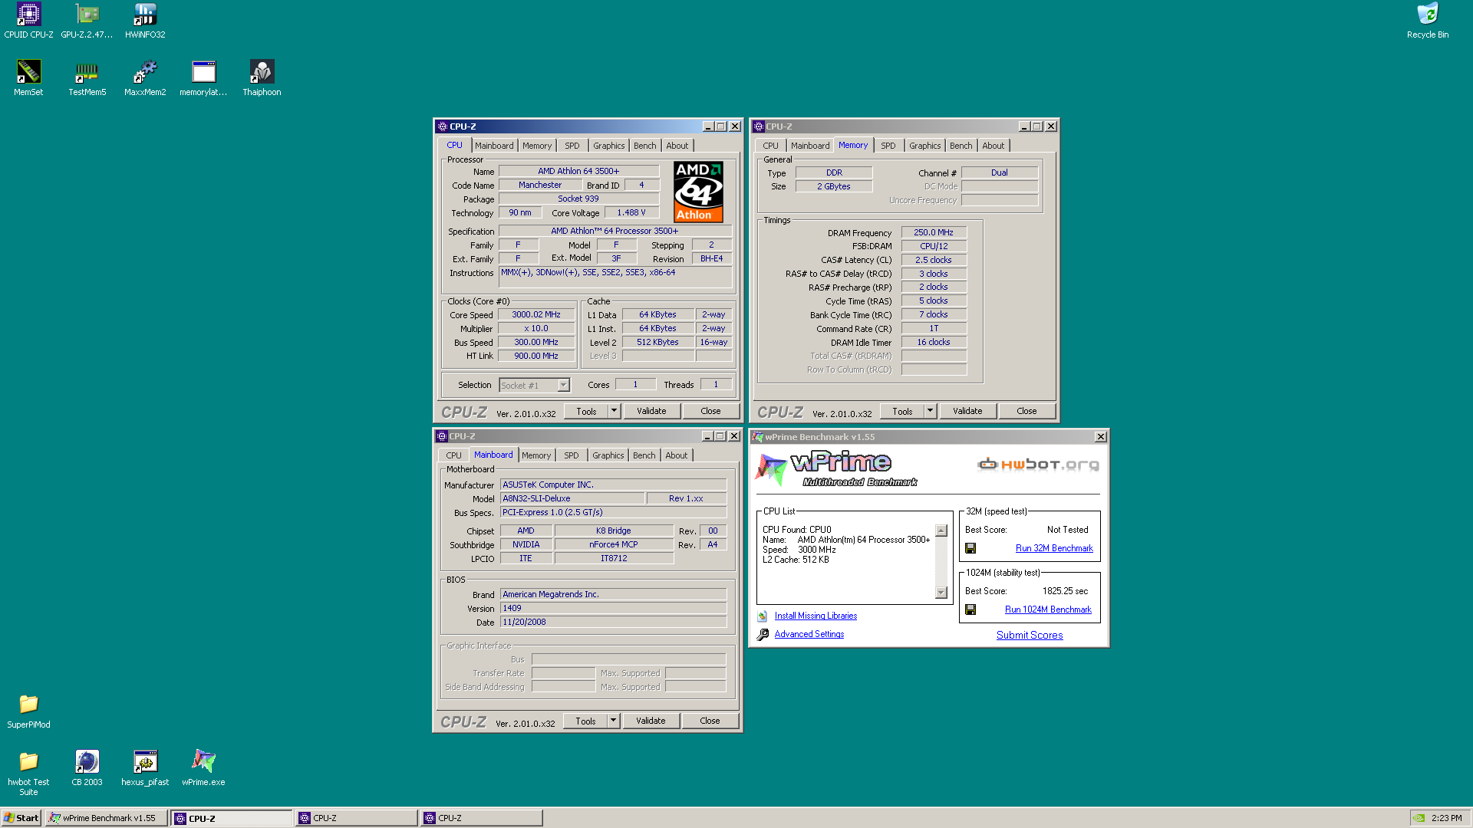Open the MemSet desktop shortcut

pos(28,78)
